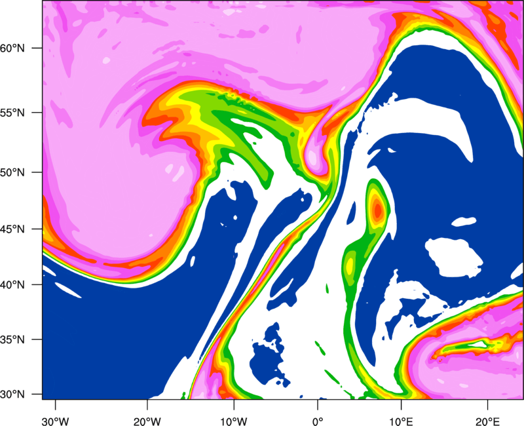The image size is (524, 426).
Task: Click the 10°E longitude label
Action: 401,421
